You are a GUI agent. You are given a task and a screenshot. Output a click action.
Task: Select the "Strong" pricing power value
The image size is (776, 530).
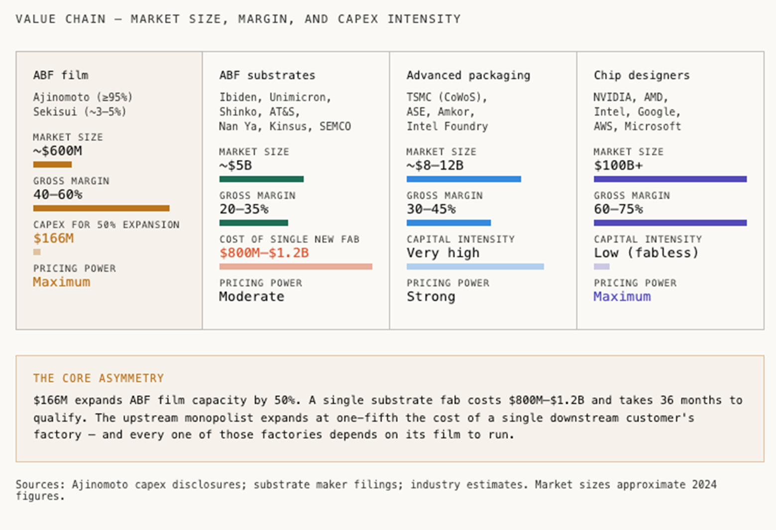pyautogui.click(x=431, y=296)
